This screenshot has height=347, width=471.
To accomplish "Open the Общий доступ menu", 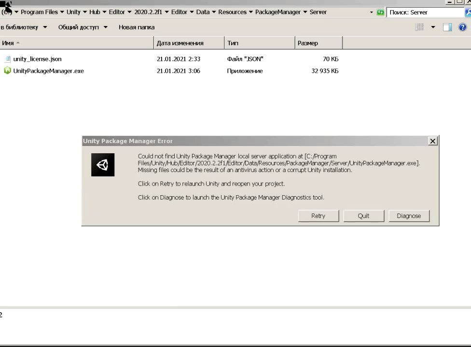I will (x=78, y=27).
